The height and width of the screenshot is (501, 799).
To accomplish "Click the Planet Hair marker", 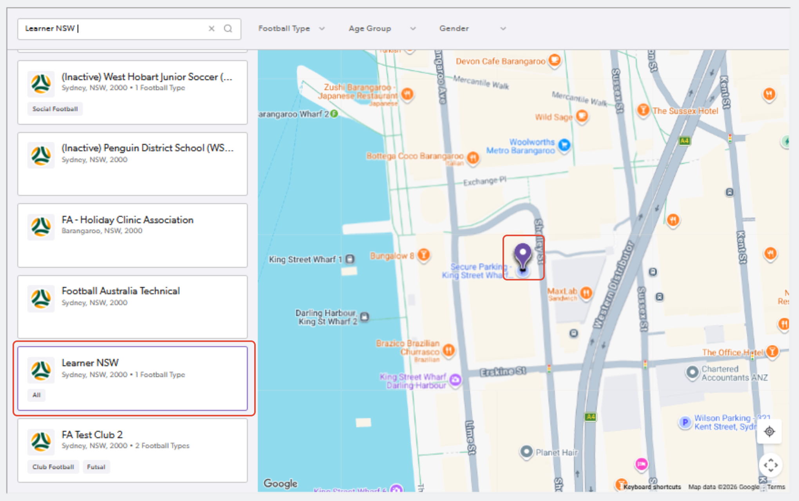I will click(x=527, y=452).
